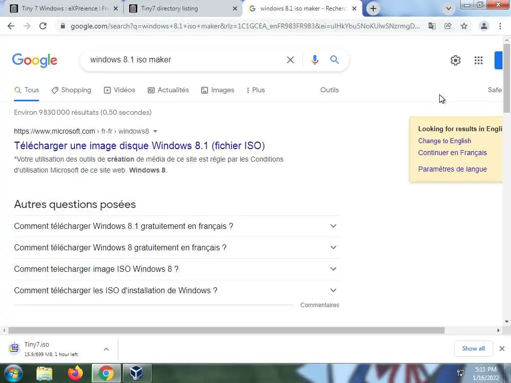The image size is (511, 383).
Task: Open Google settings gear
Action: click(x=455, y=60)
